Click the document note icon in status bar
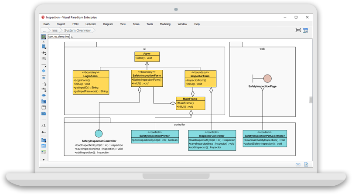This screenshot has height=194, width=352. point(306,164)
